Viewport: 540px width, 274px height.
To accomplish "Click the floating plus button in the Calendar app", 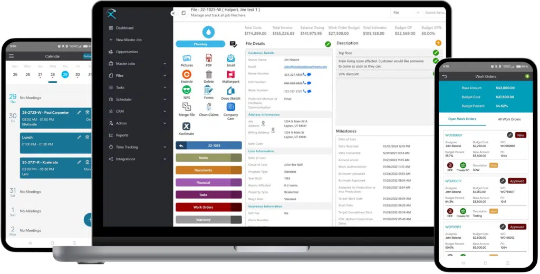I will click(89, 220).
